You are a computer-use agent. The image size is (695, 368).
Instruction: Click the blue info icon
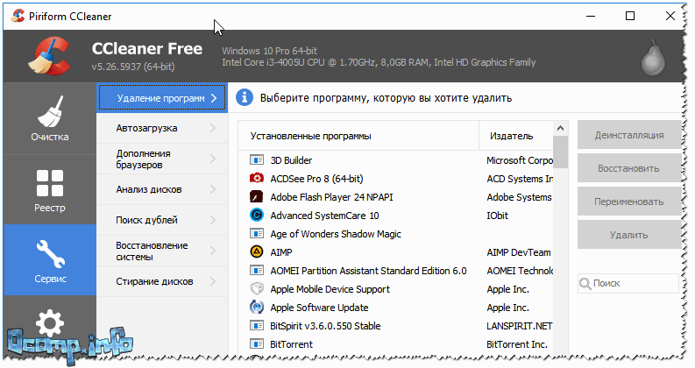tap(245, 97)
